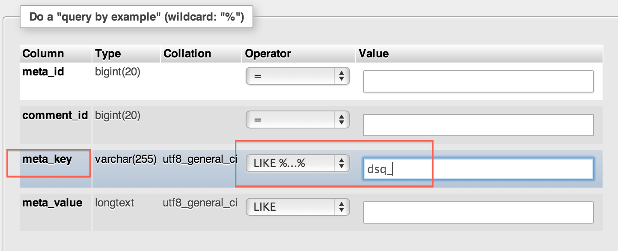Select the meta_key column name
Viewport: 618px width, 251px height.
pyautogui.click(x=47, y=159)
